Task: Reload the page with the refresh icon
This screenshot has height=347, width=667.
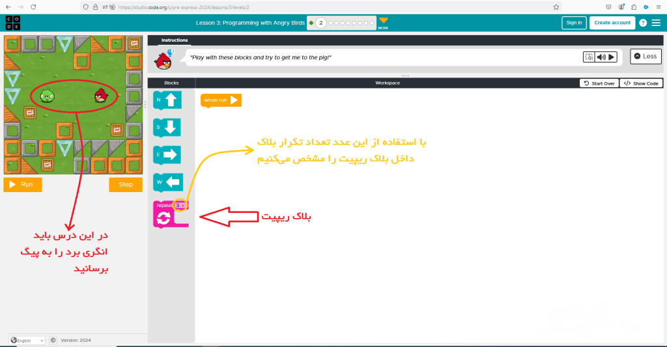Action: pyautogui.click(x=33, y=7)
